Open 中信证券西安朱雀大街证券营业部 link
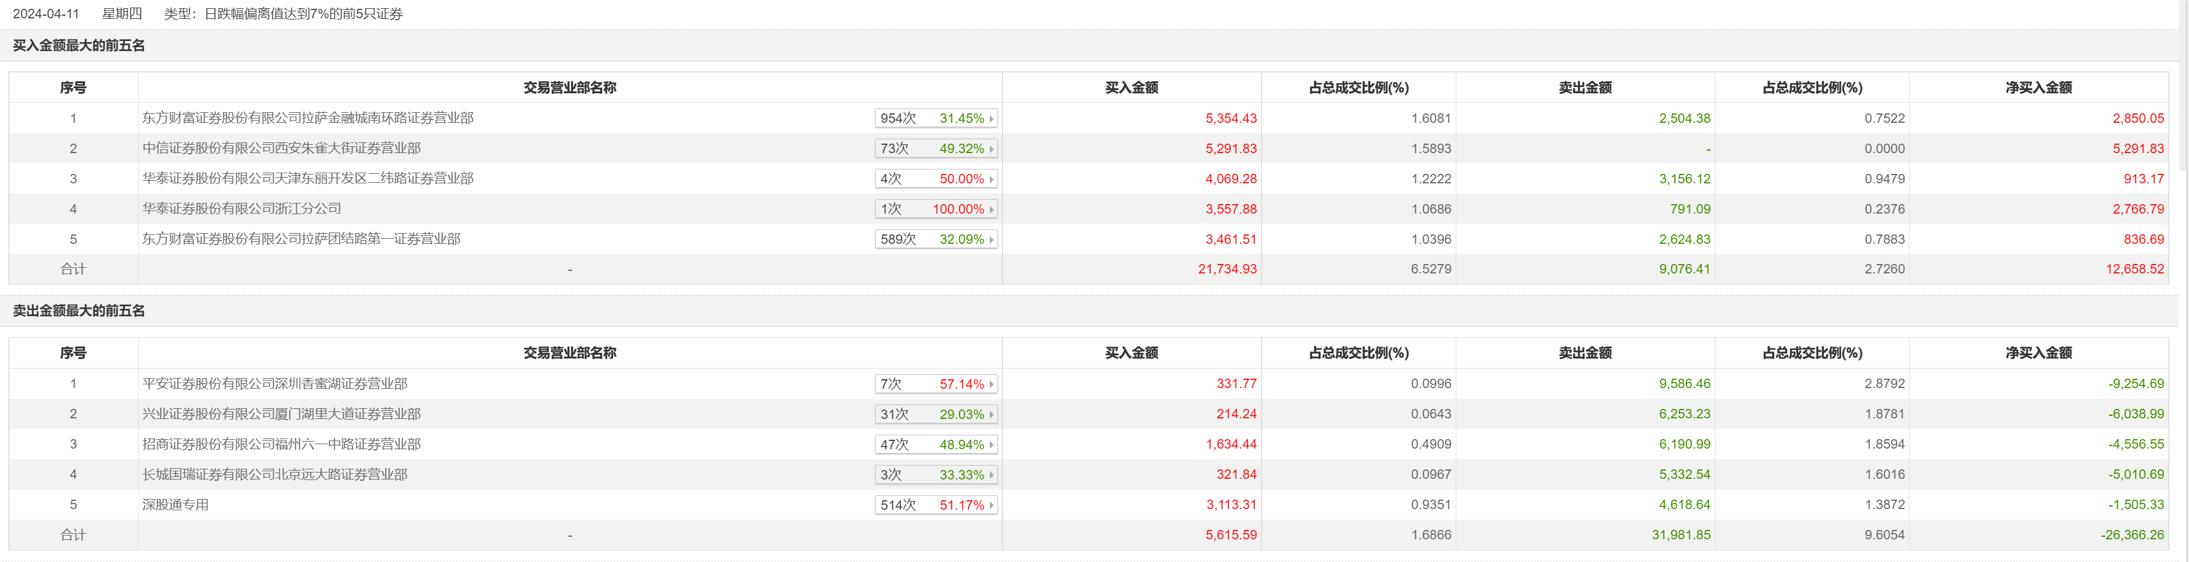Viewport: 2189px width, 562px height. tap(281, 149)
